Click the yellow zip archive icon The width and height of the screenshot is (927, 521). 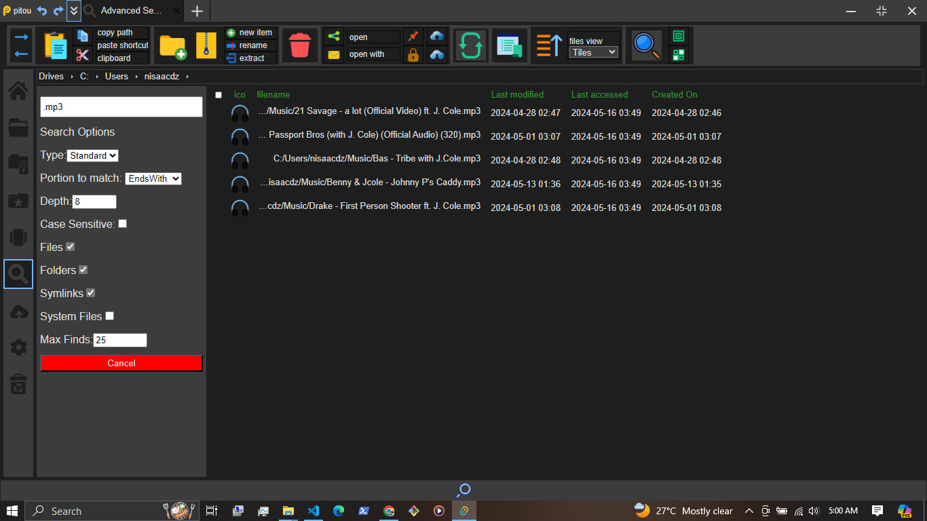click(x=206, y=45)
